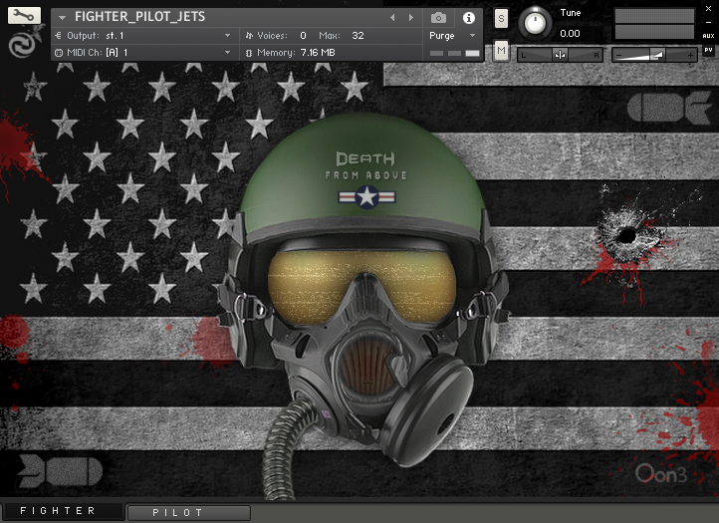719x523 pixels.
Task: Click the Memory 7.16 MB readout
Action: 318,52
